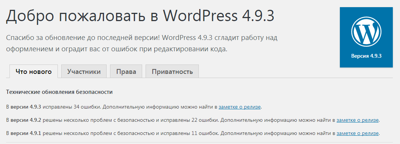This screenshot has height=144, width=400.
Task: Click the «Версия 4.9.3» badge label
Action: point(366,56)
